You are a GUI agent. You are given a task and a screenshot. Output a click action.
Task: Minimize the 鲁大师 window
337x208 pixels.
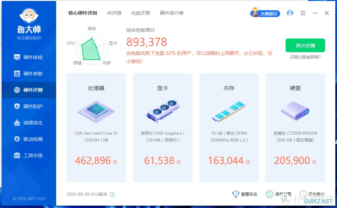click(315, 13)
